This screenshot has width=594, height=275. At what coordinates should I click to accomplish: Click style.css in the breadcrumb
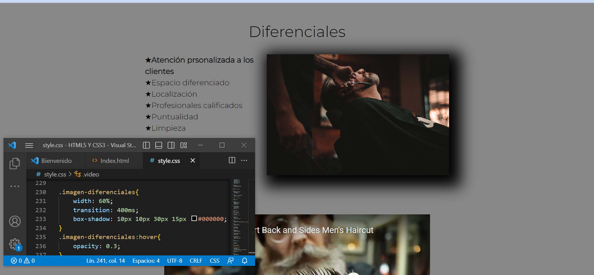55,174
